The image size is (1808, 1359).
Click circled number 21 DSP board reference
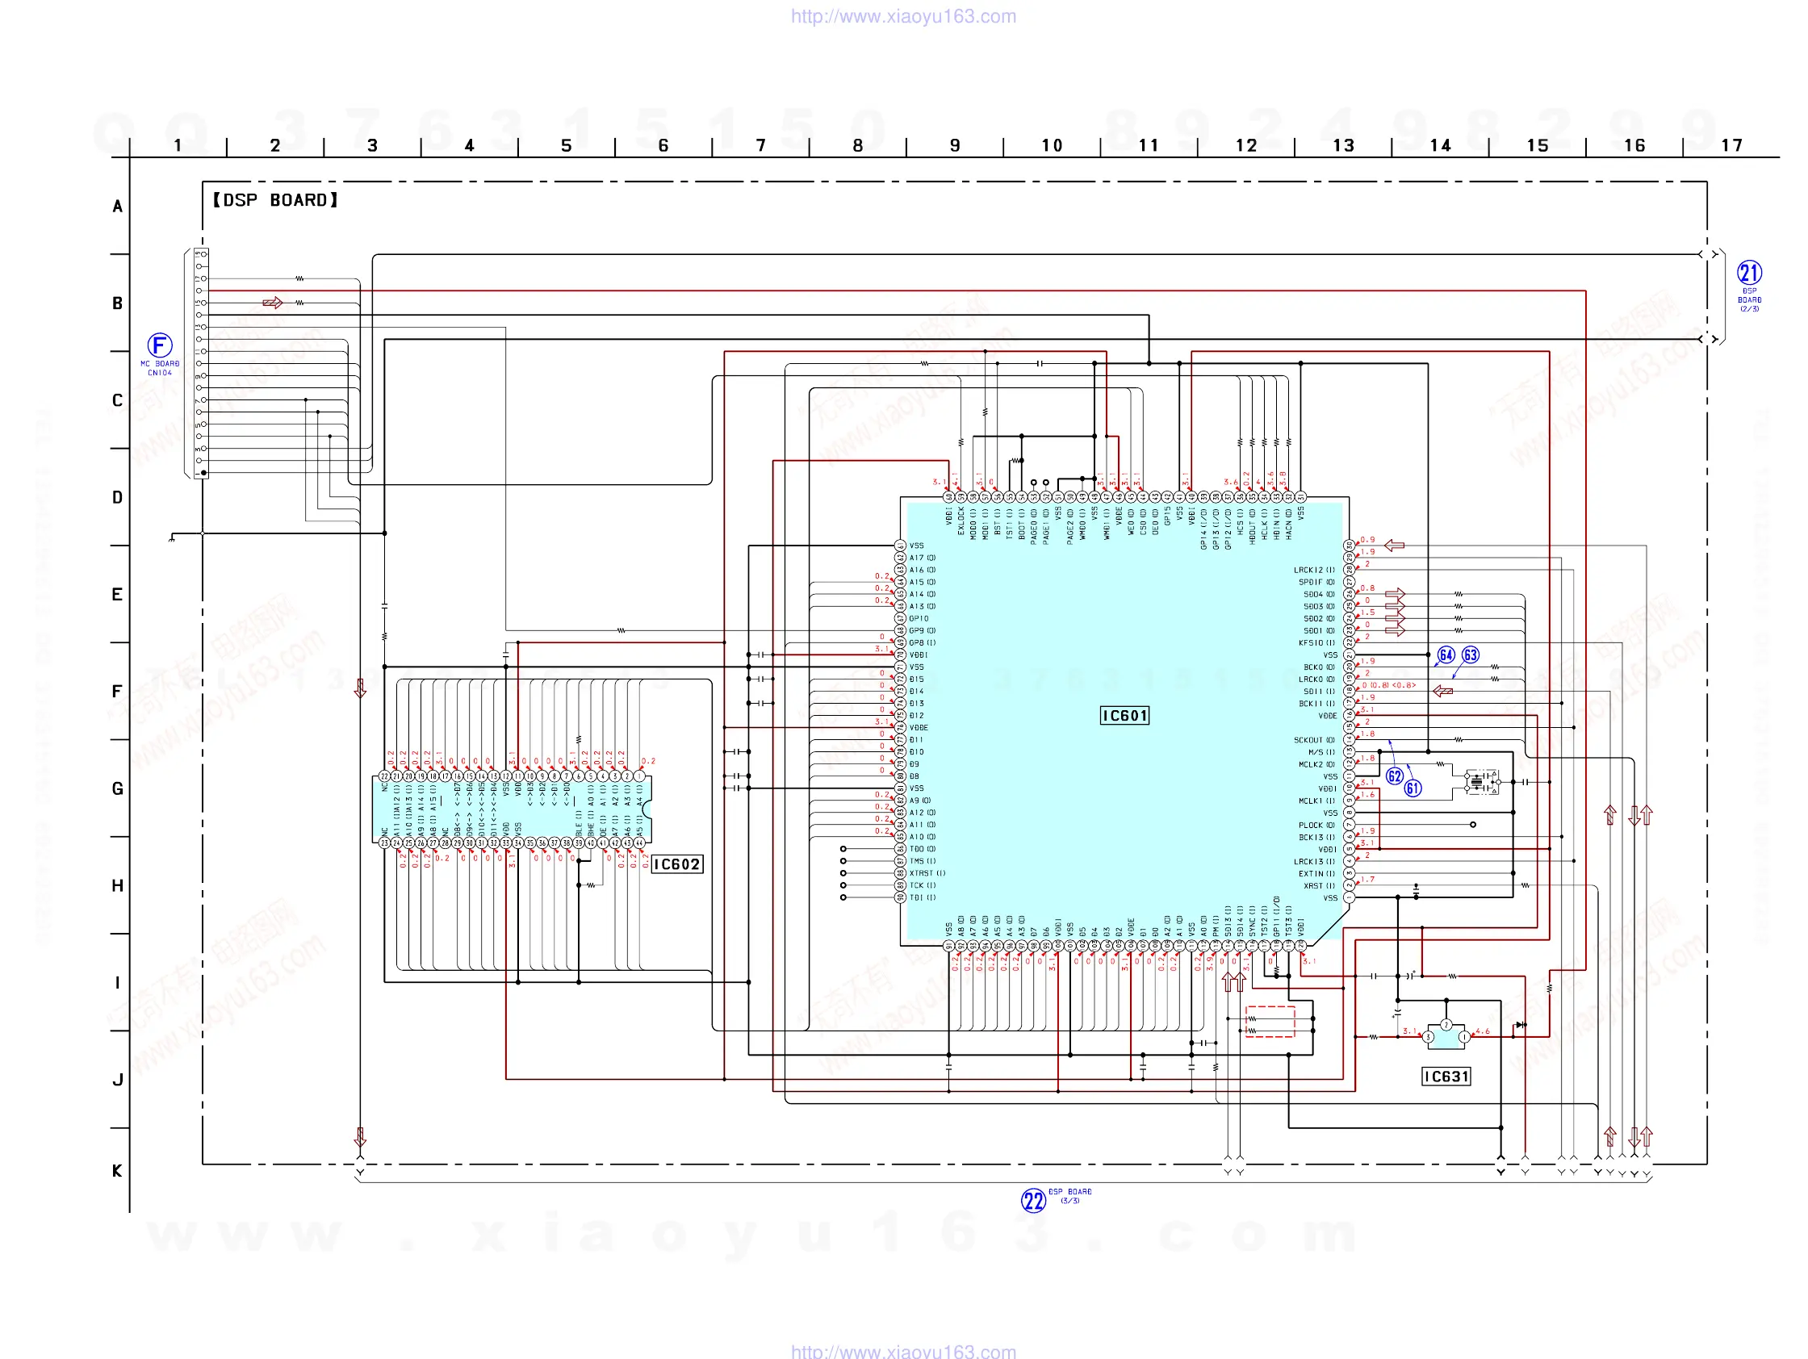point(1748,273)
